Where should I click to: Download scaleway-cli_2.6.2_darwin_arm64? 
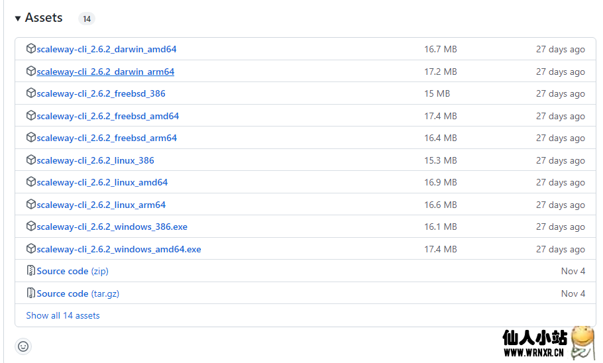pyautogui.click(x=105, y=72)
